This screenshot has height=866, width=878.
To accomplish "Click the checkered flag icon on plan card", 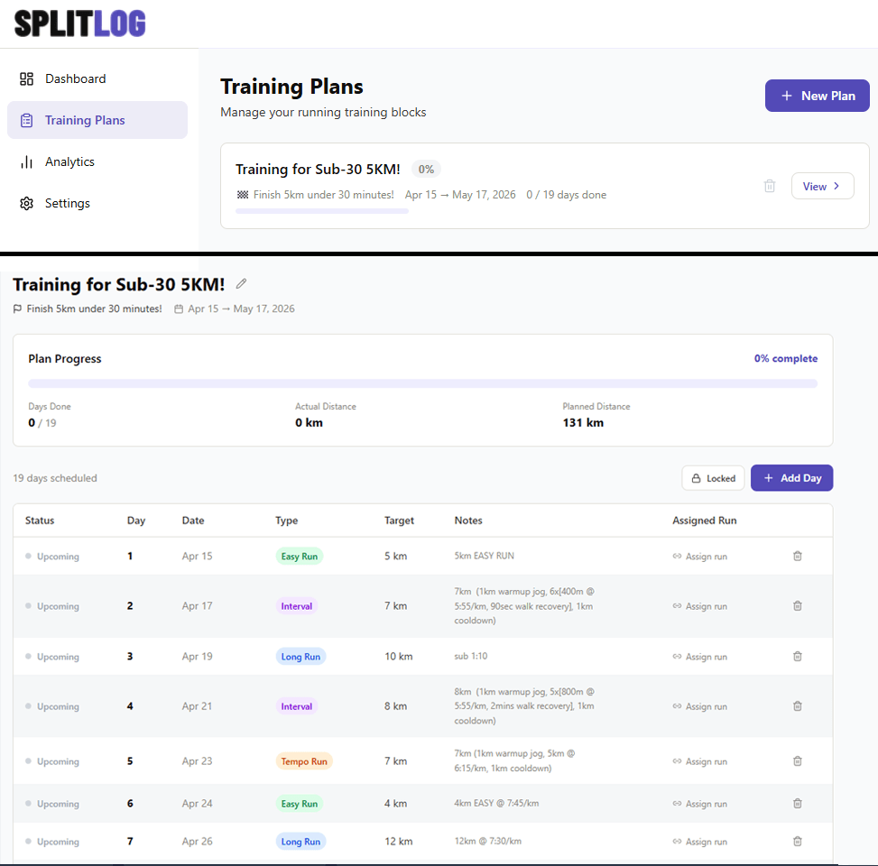I will [x=243, y=195].
